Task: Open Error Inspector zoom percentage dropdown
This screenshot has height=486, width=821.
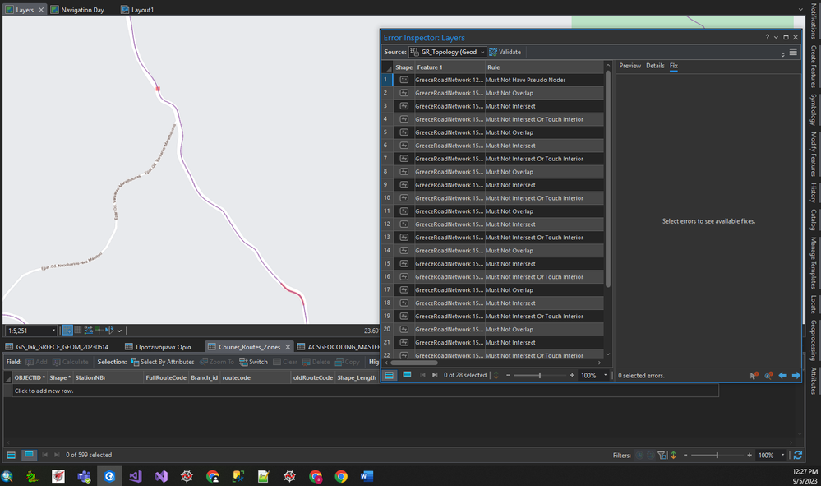Action: [606, 375]
